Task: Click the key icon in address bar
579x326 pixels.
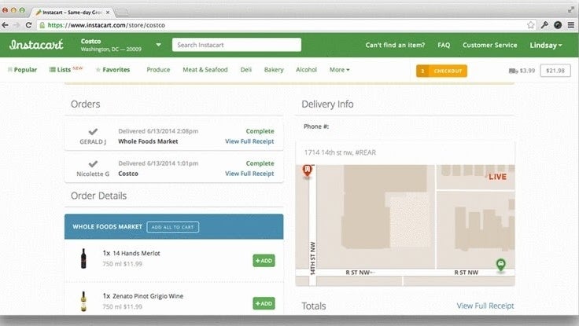Action: [544, 25]
